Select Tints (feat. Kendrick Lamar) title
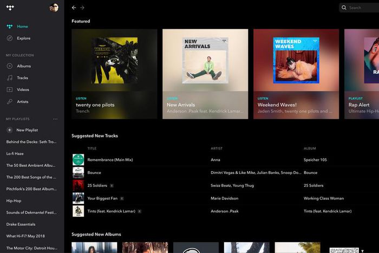This screenshot has height=253, width=379. tap(111, 211)
